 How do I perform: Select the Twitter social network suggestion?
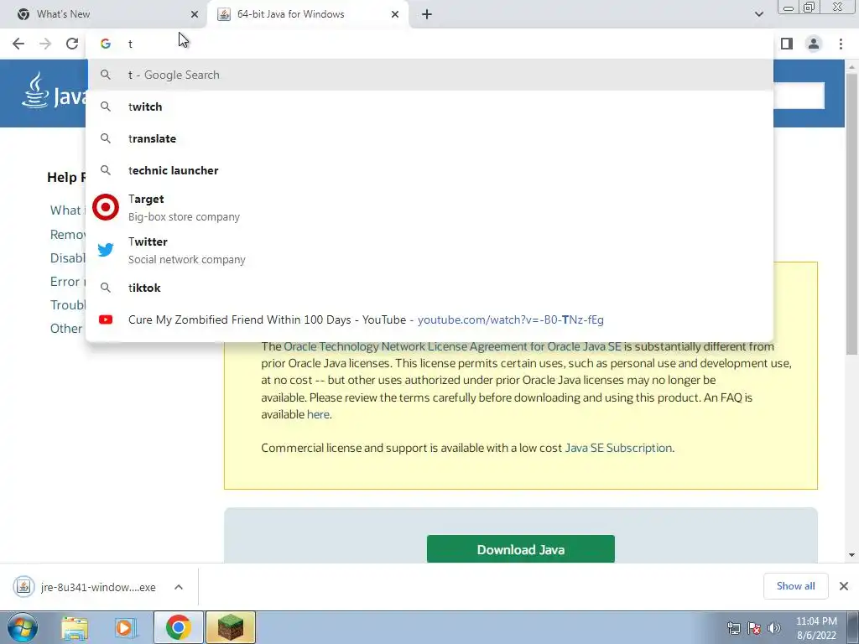pos(429,250)
